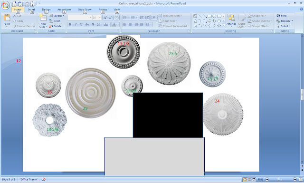Insert a New Slide
The image size is (304, 183).
[43, 21]
